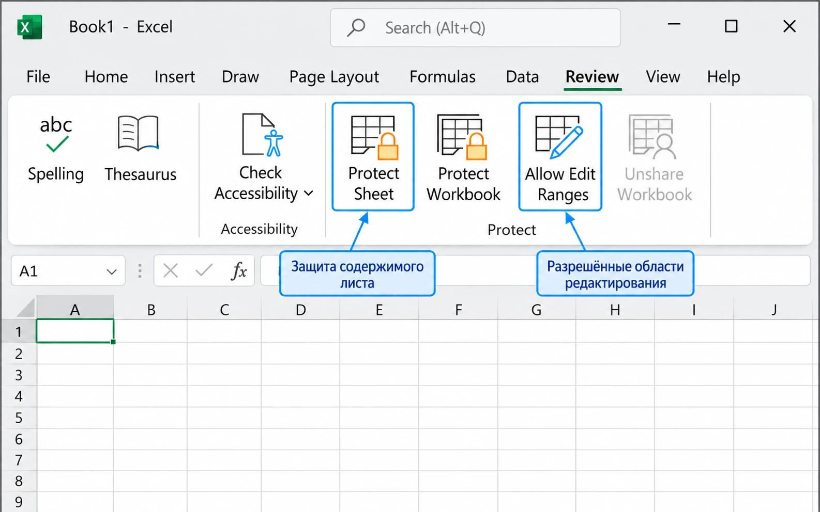Switch to the Formulas tab

pos(443,77)
